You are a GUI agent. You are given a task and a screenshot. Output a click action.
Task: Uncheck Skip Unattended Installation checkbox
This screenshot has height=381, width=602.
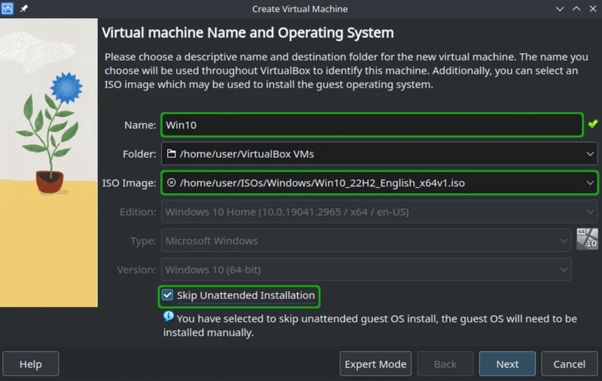click(167, 295)
